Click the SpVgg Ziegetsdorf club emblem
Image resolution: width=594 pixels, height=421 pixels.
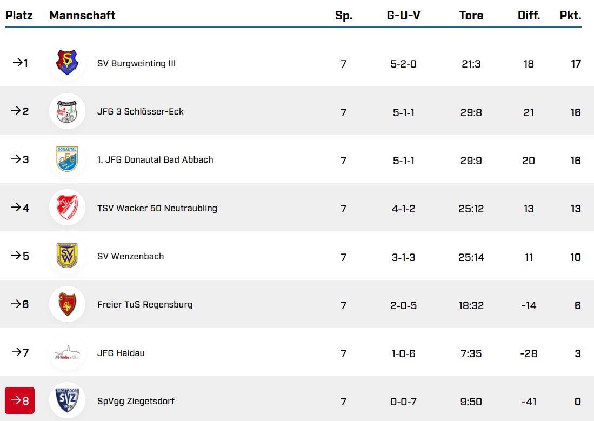67,401
